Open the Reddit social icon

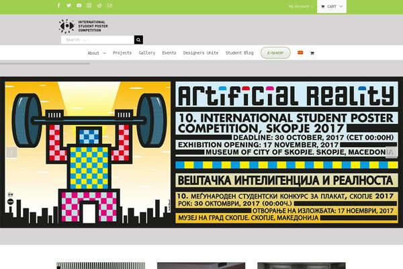(99, 5)
